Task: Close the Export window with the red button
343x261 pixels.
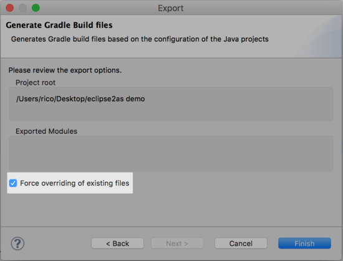Action: [9, 8]
